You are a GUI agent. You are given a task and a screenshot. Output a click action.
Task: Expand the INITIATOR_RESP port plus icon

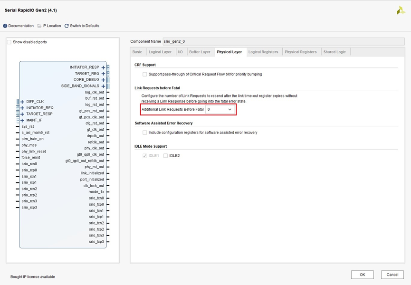coord(103,67)
